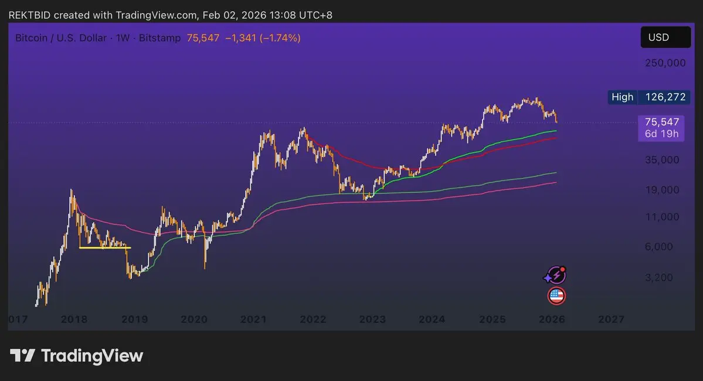This screenshot has width=703, height=381.
Task: Click the US flag economic event icon
Action: (x=556, y=296)
